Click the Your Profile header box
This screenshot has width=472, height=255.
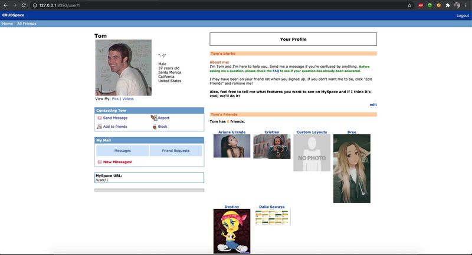pos(293,39)
